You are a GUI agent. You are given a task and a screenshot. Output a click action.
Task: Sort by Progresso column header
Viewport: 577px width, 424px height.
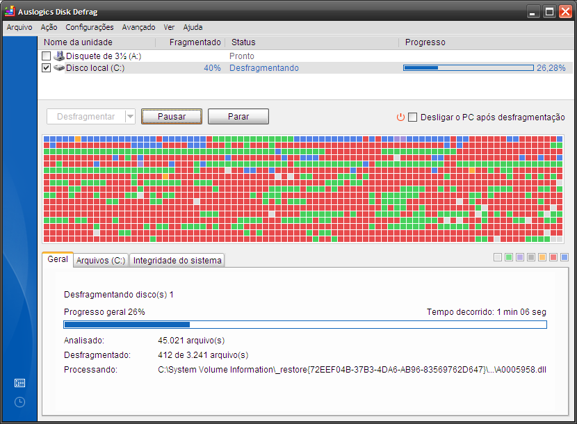486,42
